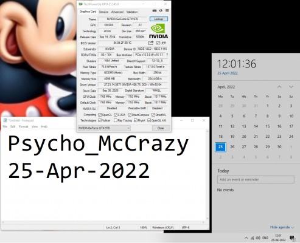
Task: Toggle the UEFI checkbox
Action: (158, 43)
